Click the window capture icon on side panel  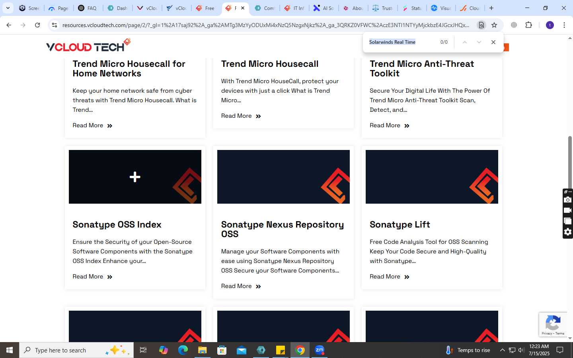(568, 221)
